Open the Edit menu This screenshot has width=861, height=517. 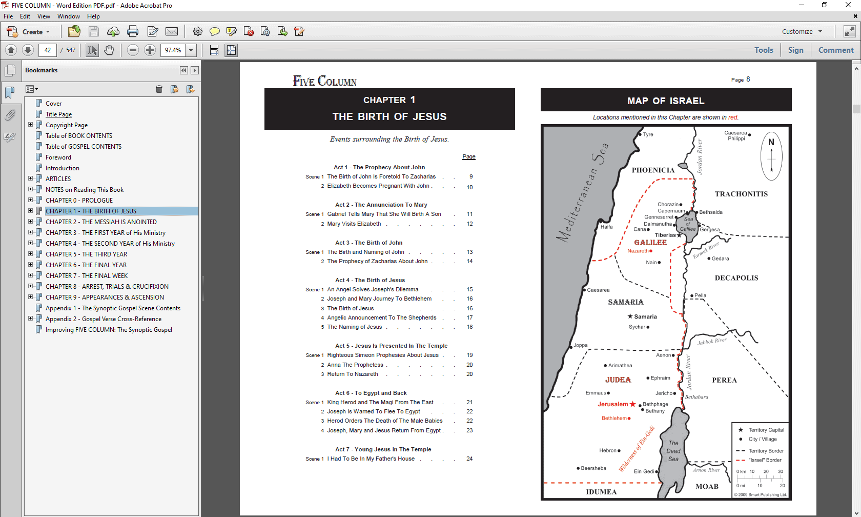25,16
